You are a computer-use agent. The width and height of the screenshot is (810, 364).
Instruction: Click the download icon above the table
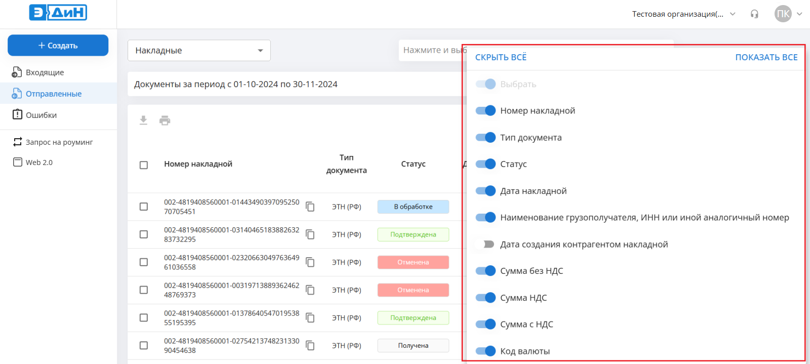point(144,120)
